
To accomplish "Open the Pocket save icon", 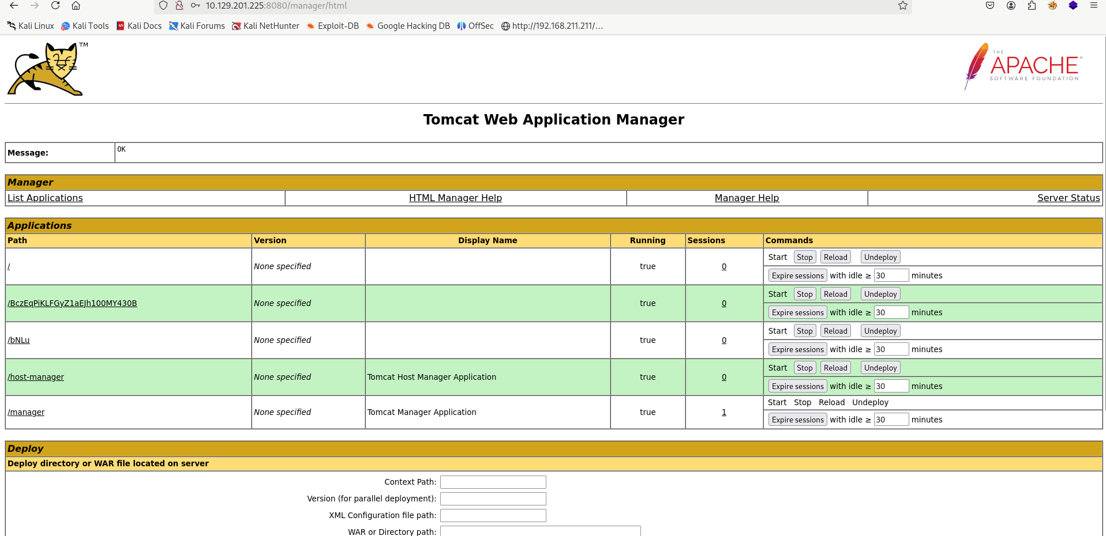I will 990,6.
